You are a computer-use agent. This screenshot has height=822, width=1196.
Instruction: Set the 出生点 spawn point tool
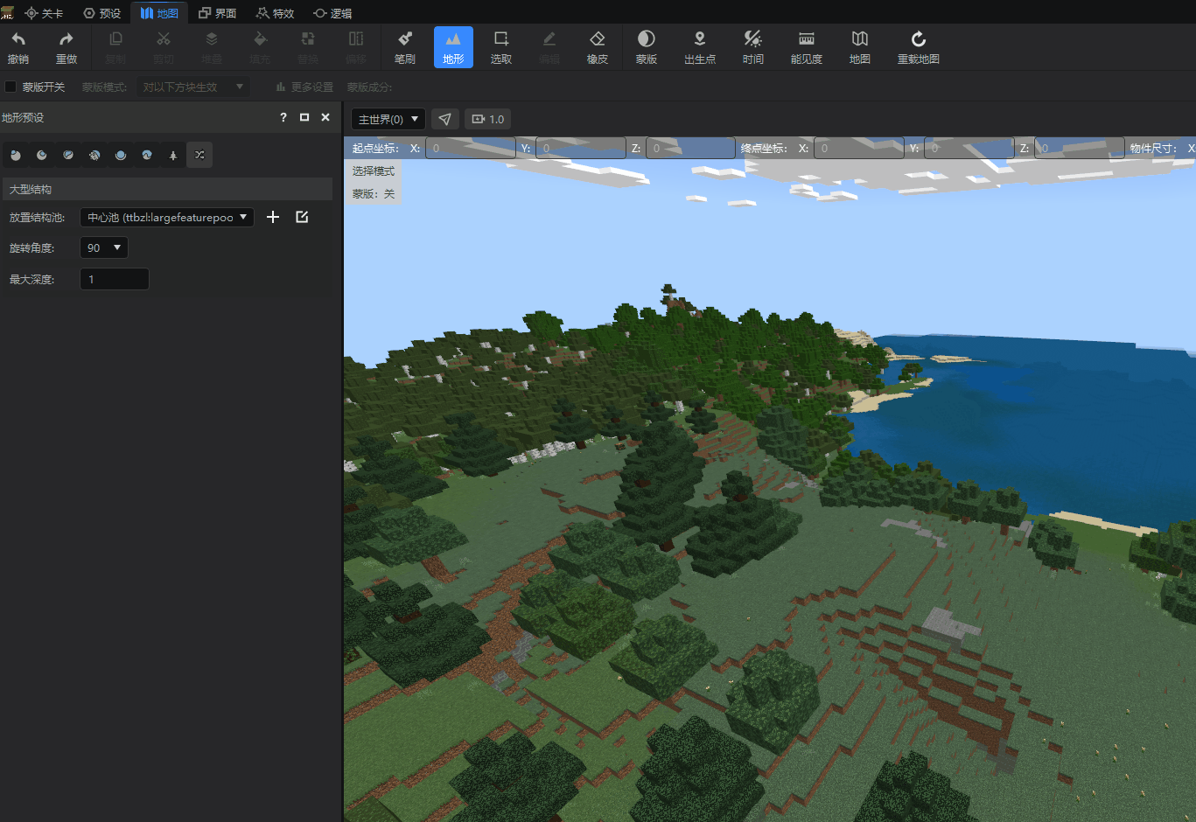700,47
